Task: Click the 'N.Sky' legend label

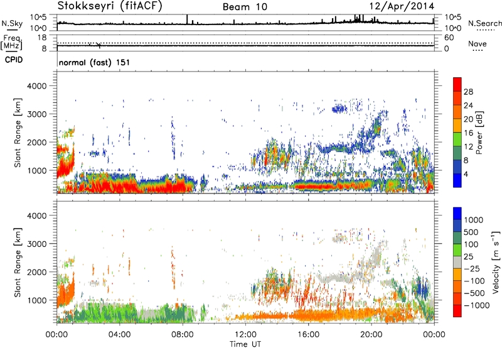Action: point(12,23)
